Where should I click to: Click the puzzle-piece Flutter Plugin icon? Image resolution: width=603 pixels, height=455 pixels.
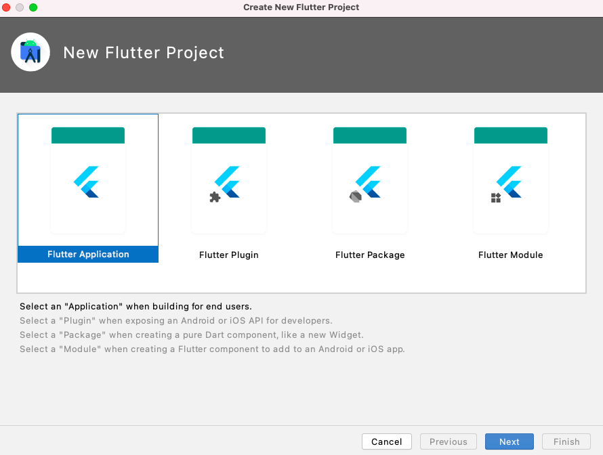(214, 196)
